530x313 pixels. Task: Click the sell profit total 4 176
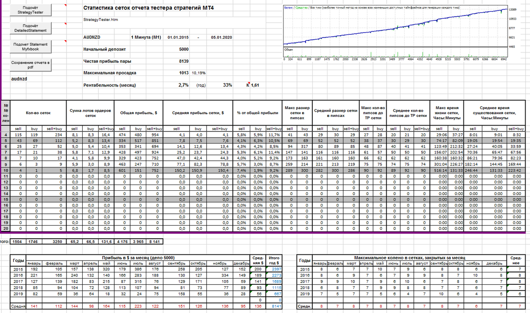pyautogui.click(x=122, y=242)
